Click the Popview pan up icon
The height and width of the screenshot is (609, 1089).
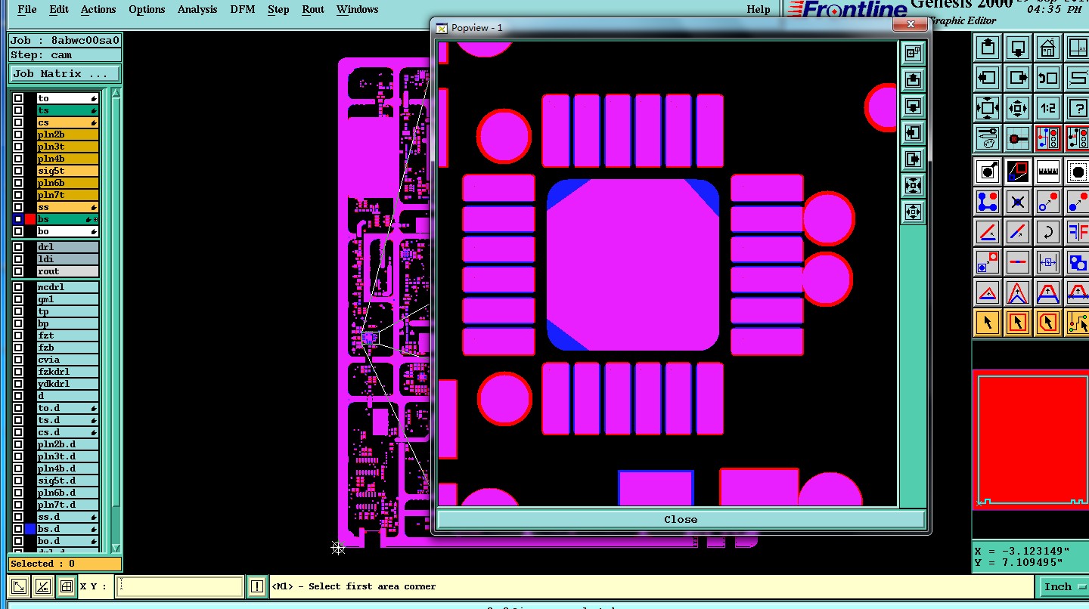click(913, 79)
